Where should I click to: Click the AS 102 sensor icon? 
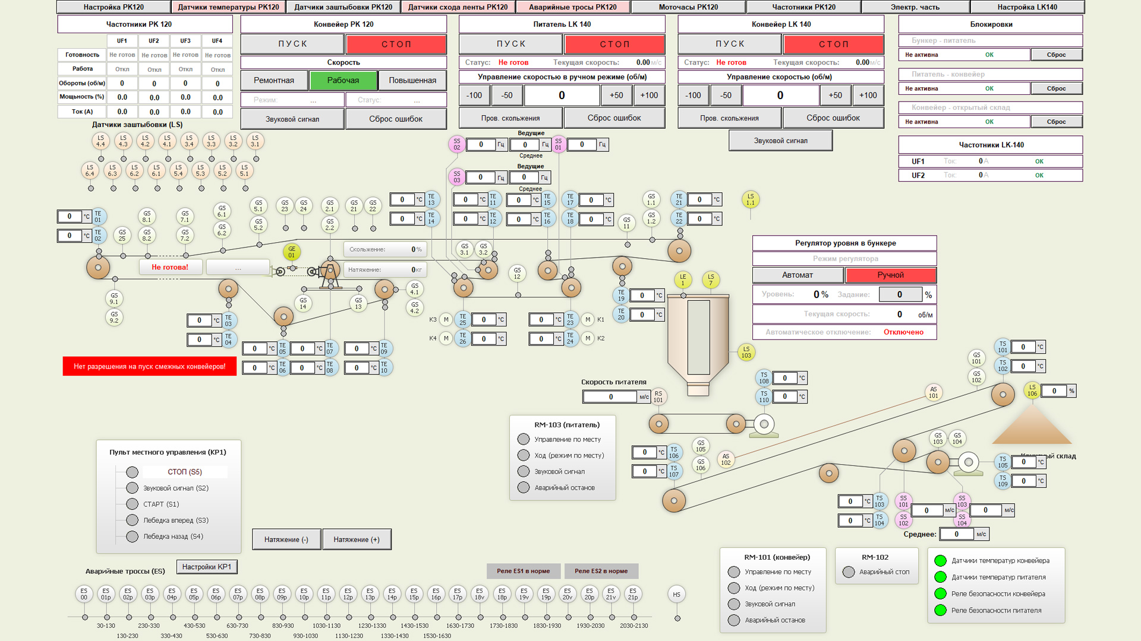[726, 459]
